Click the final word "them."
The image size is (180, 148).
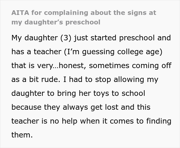coord(22,135)
